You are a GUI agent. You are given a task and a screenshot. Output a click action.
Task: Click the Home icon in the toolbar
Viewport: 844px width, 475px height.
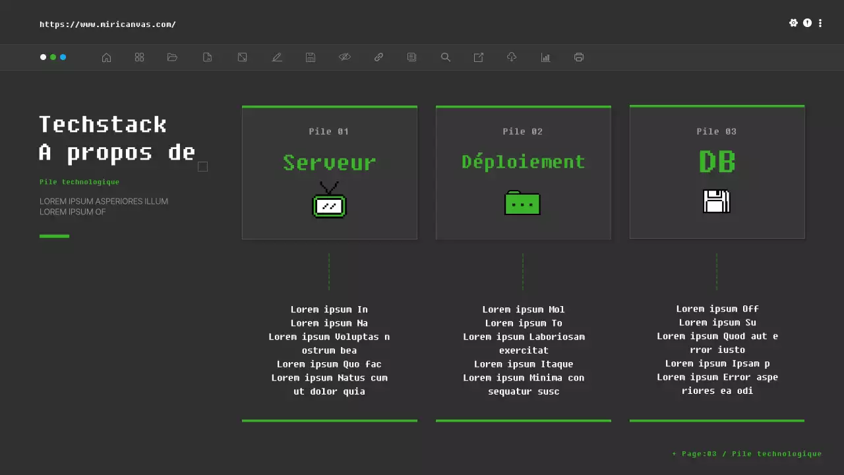tap(106, 57)
